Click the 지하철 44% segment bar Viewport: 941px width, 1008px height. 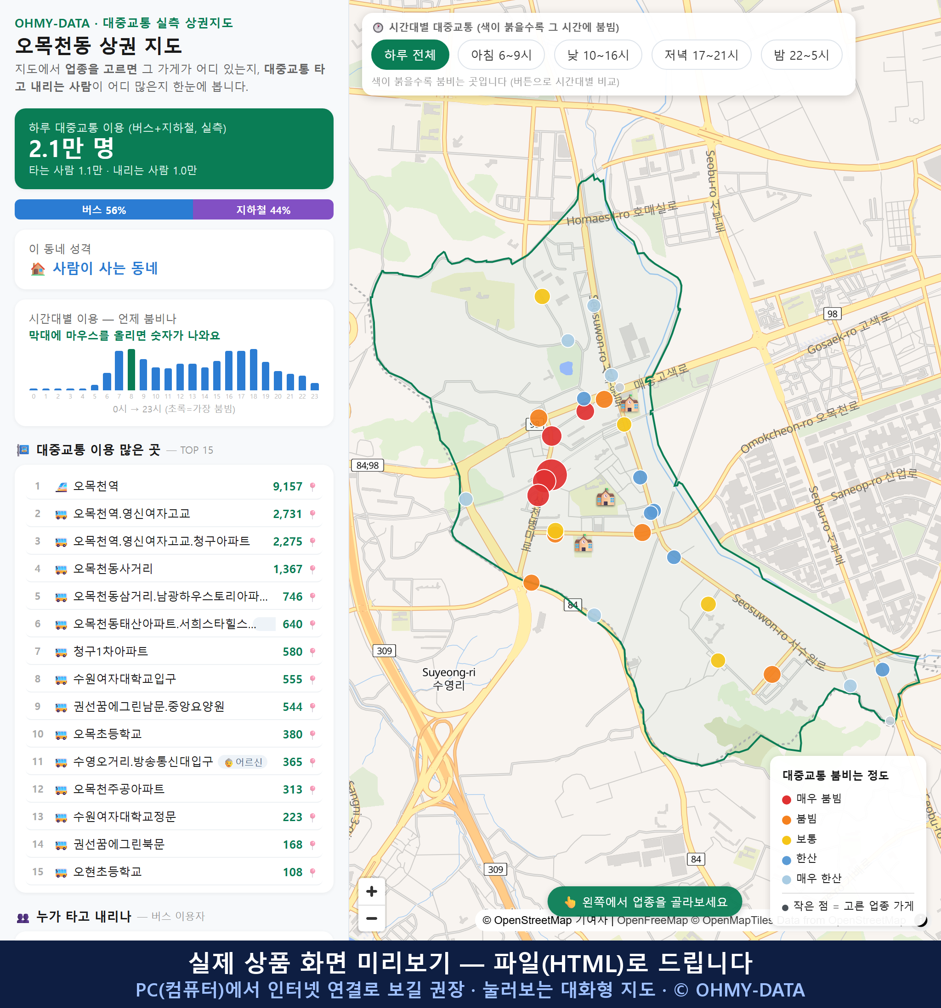[x=263, y=209]
